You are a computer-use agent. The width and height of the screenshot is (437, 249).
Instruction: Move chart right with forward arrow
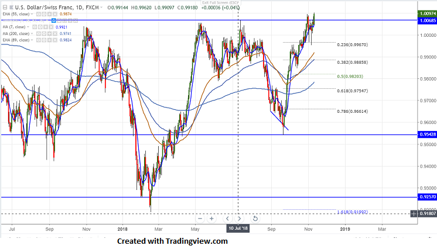pos(239,219)
